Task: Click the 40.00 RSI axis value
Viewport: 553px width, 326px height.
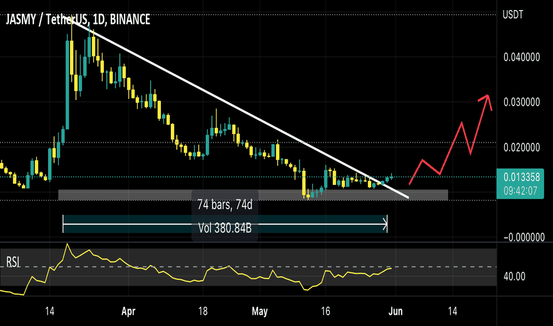Action: point(514,276)
